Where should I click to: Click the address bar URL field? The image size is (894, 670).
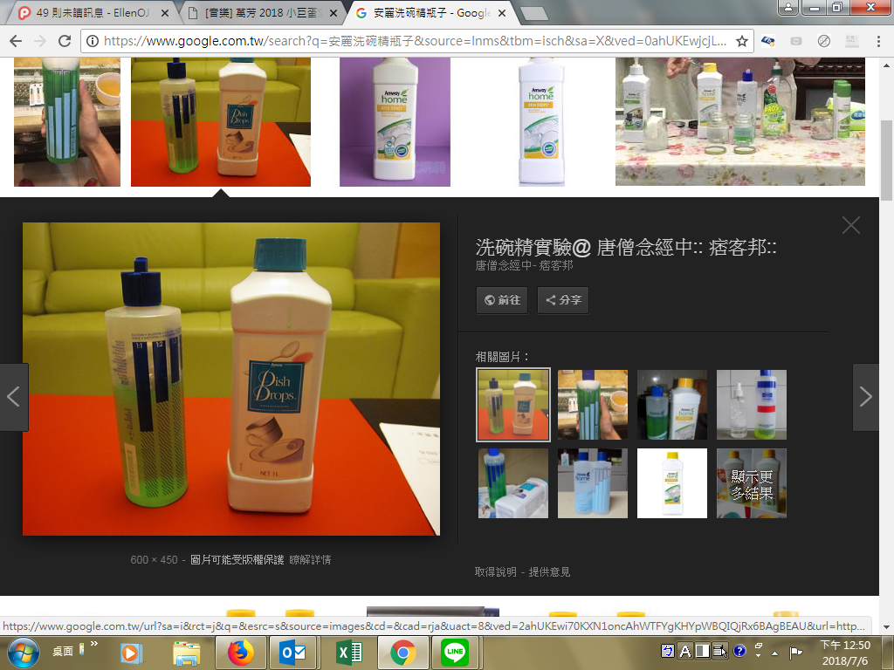415,41
